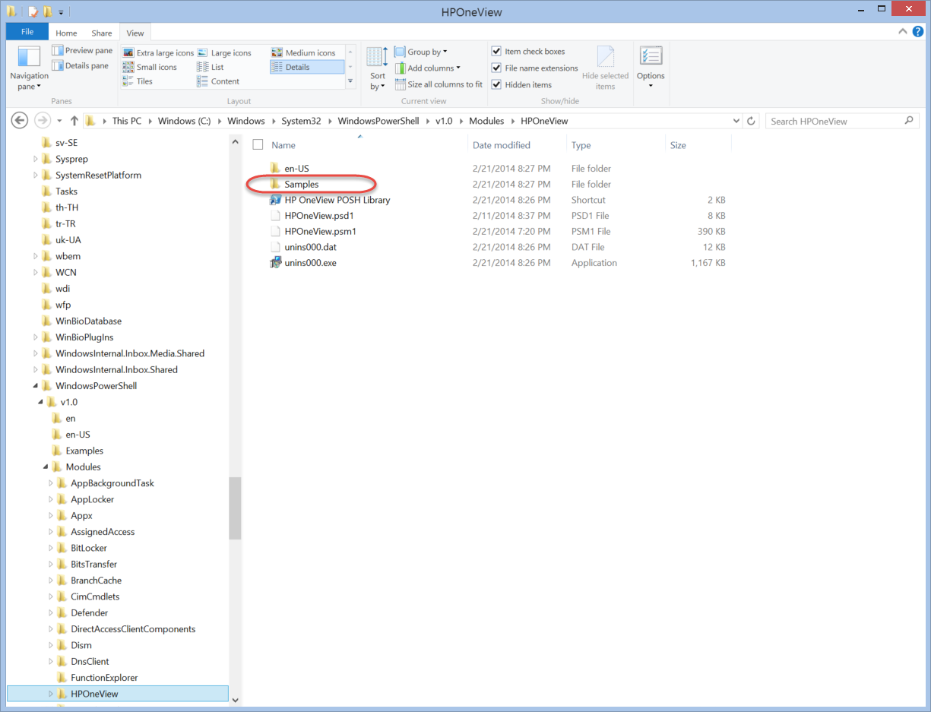Image resolution: width=931 pixels, height=712 pixels.
Task: Open the Add columns dropdown
Action: 427,68
